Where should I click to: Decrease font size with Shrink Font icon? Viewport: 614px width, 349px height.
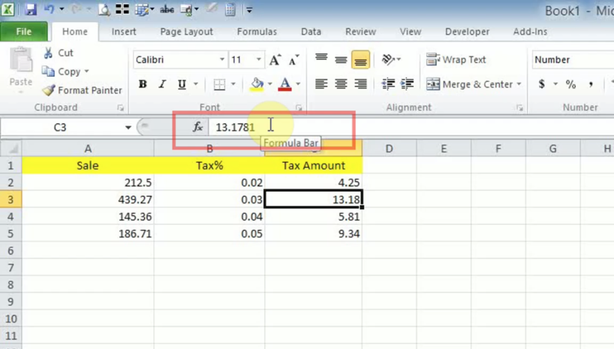click(294, 60)
